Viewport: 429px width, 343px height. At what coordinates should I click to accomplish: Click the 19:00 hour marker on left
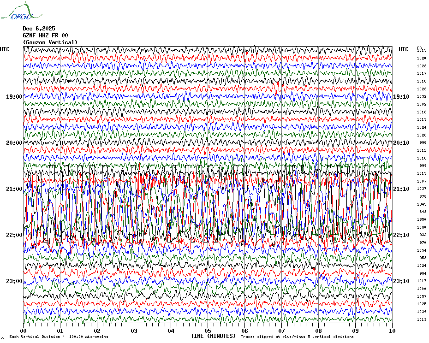pyautogui.click(x=14, y=97)
